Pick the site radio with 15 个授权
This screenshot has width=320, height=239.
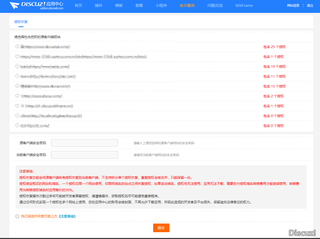[17, 86]
